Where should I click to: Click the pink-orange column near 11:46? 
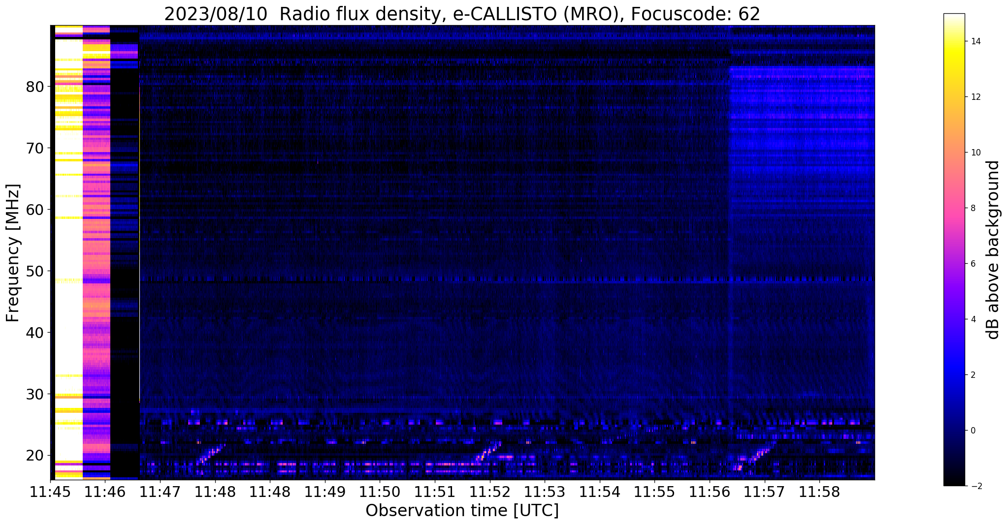point(97,252)
